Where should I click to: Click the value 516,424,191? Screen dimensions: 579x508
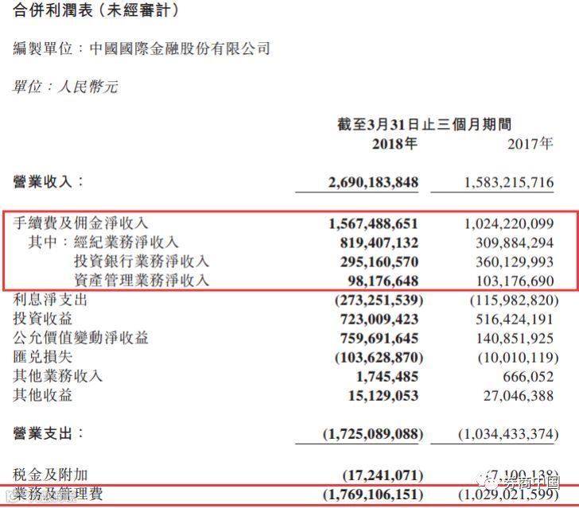coord(515,320)
